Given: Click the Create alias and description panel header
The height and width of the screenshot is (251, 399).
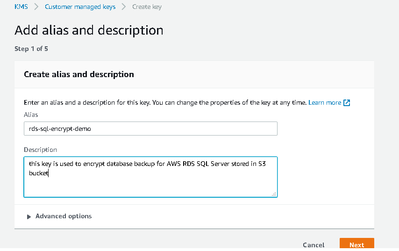Looking at the screenshot, I should [x=79, y=74].
